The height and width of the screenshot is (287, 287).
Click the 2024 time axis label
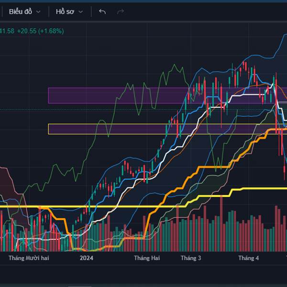(x=87, y=258)
